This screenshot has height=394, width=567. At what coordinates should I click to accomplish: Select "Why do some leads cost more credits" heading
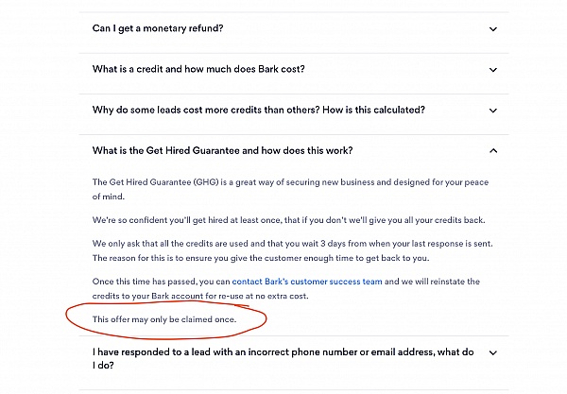[258, 110]
